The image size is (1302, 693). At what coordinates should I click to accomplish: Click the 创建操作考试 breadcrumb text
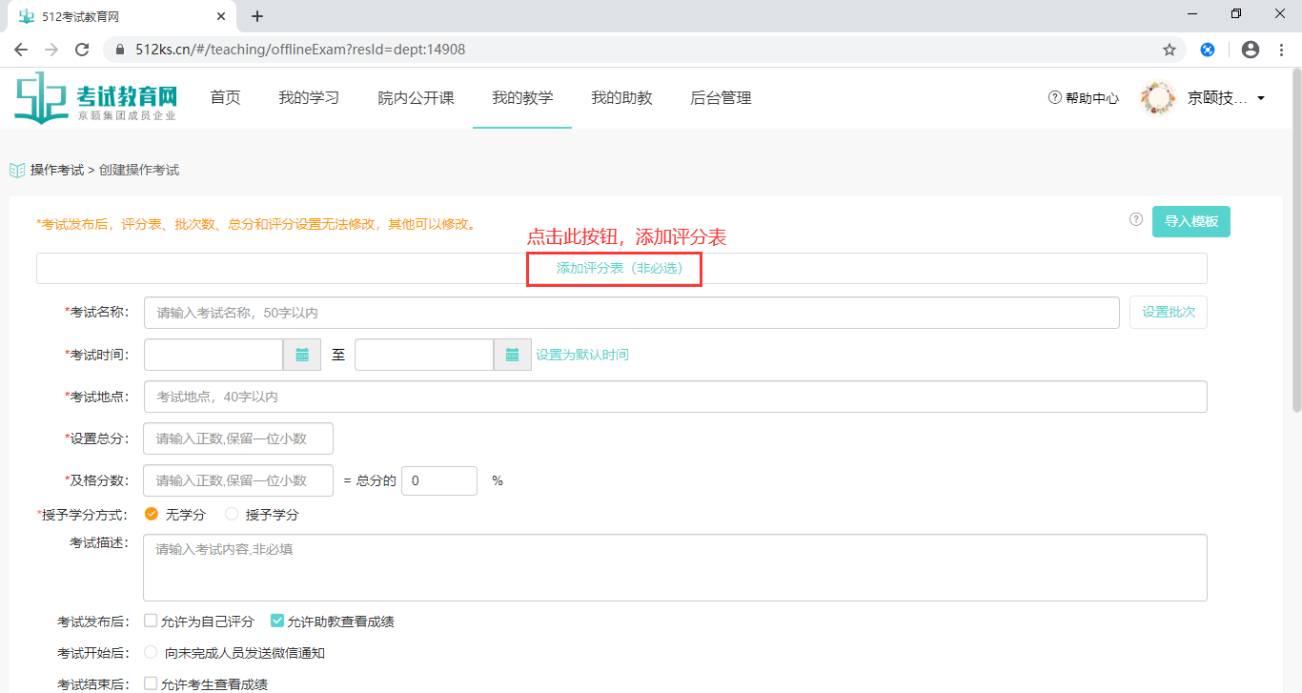pos(139,171)
